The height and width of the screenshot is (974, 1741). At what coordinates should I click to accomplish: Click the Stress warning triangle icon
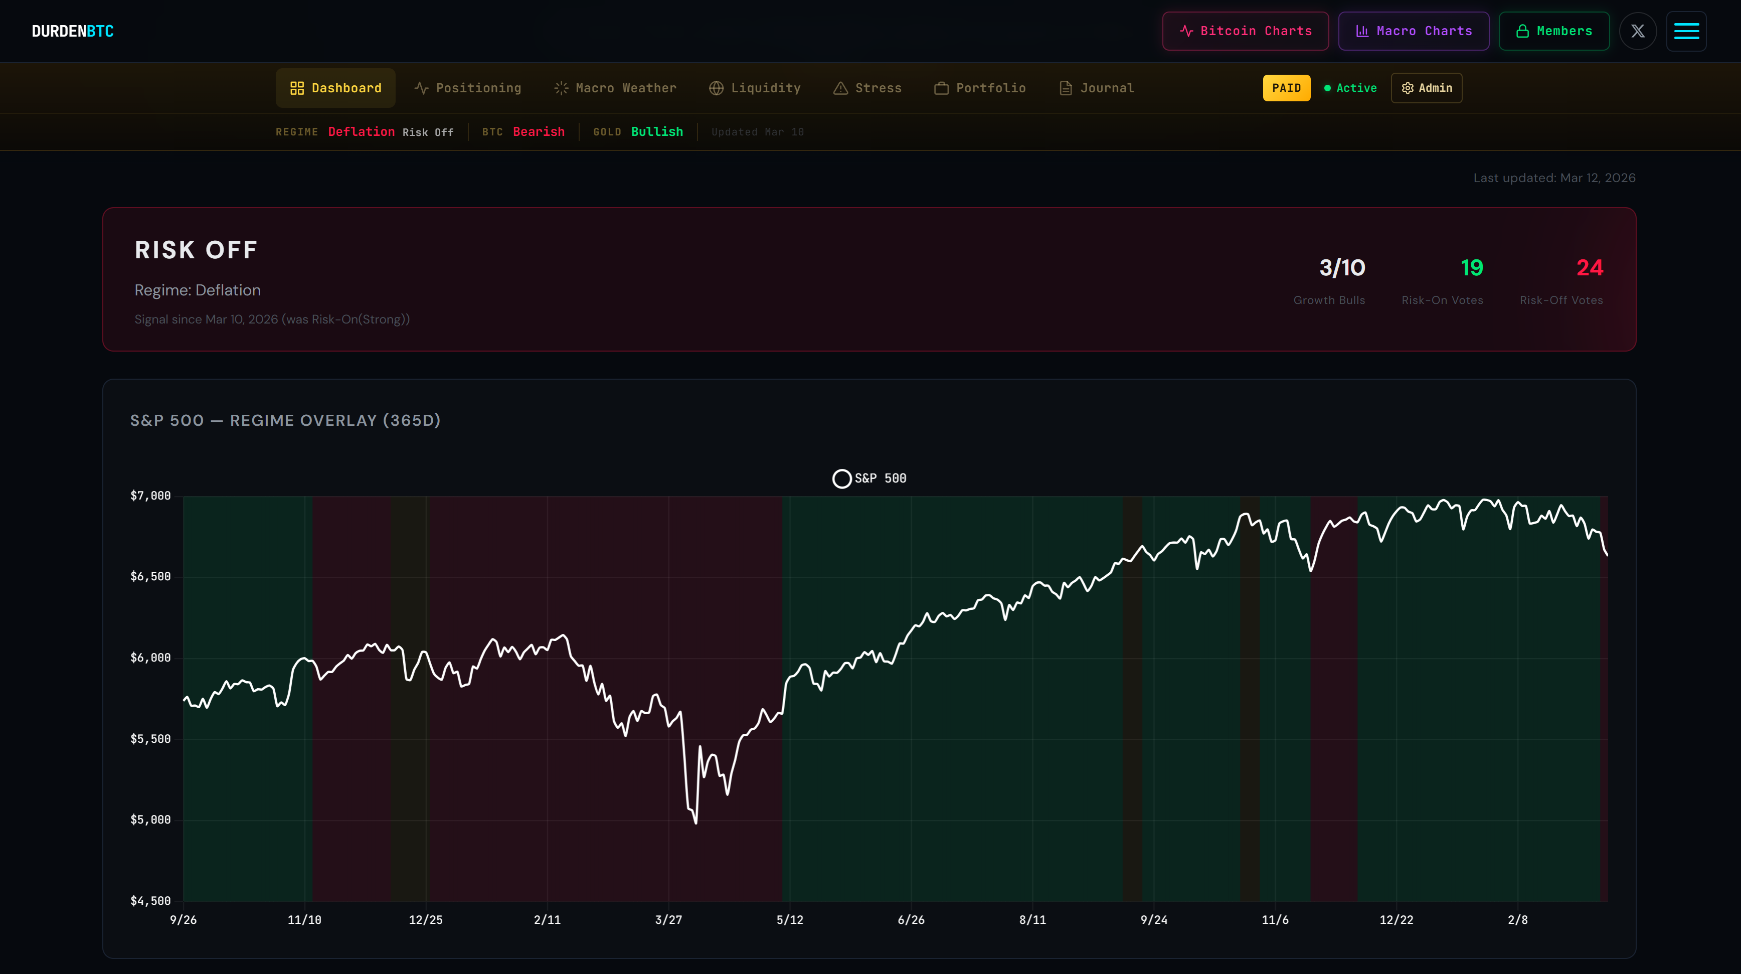coord(840,88)
